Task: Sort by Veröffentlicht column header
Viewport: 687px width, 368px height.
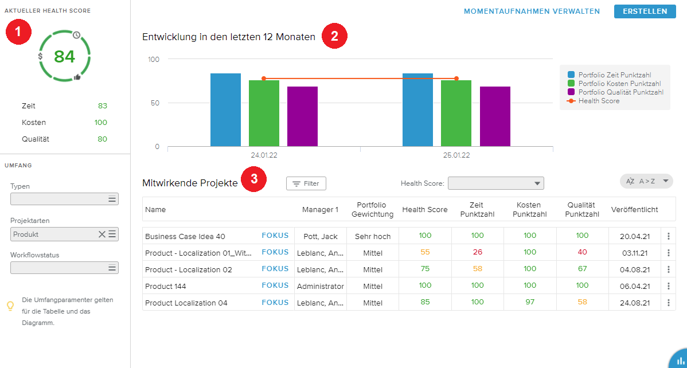Action: tap(634, 210)
